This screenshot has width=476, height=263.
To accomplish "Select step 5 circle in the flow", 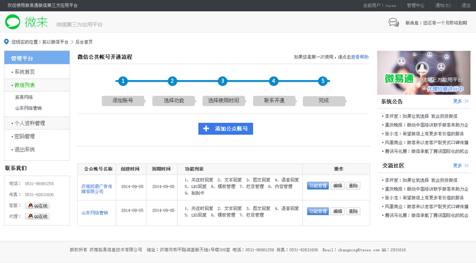I will pyautogui.click(x=323, y=81).
